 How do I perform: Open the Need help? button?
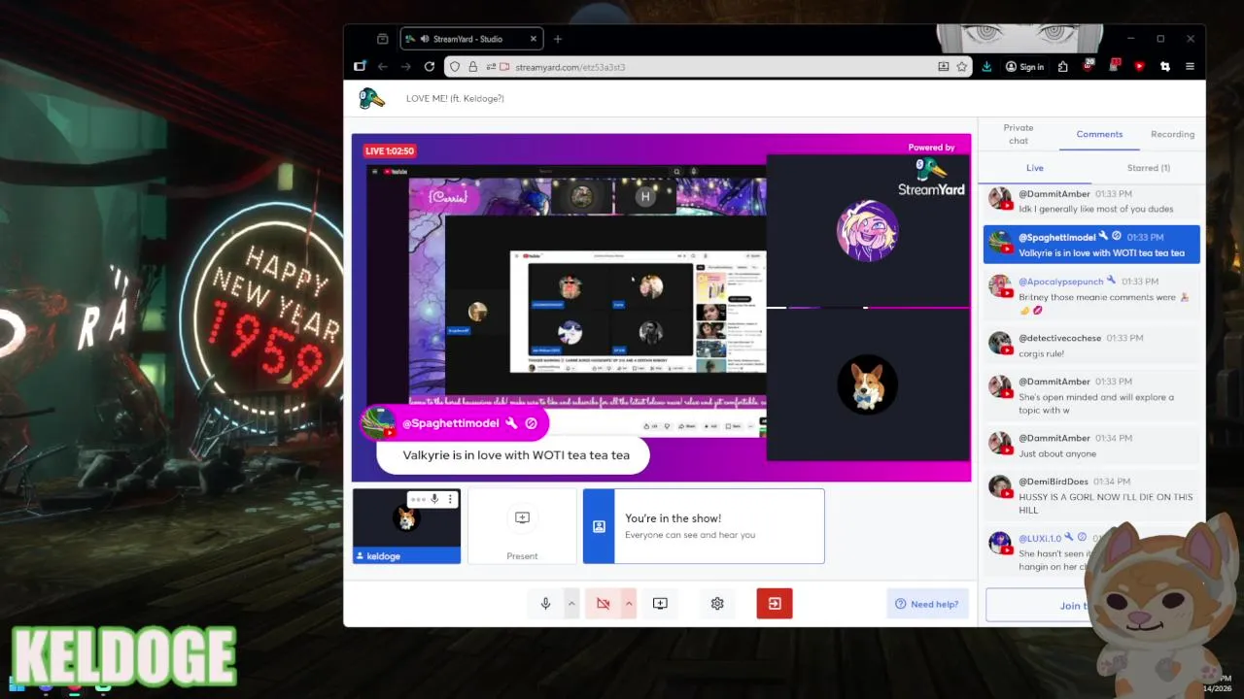click(x=926, y=604)
